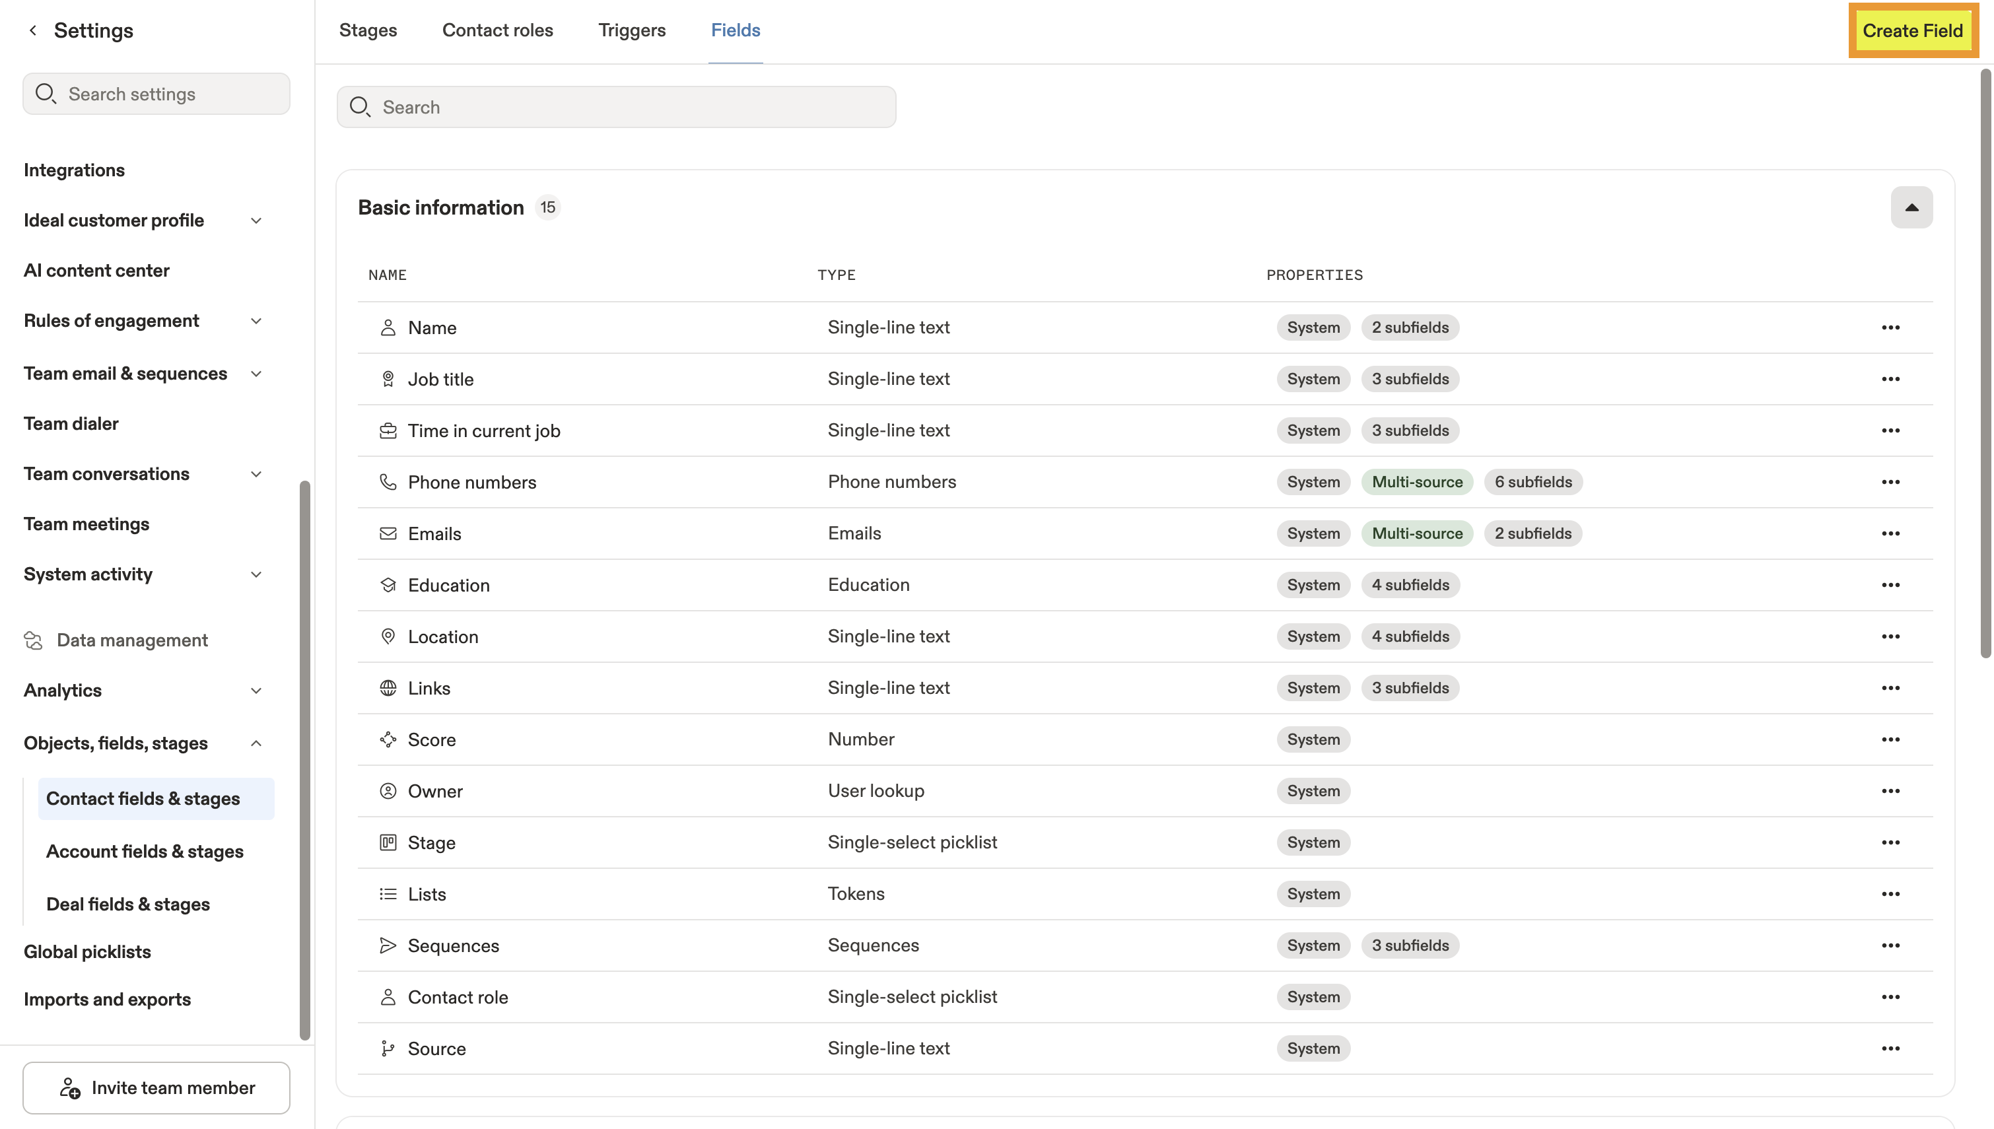Expand System activity in sidebar

(256, 574)
